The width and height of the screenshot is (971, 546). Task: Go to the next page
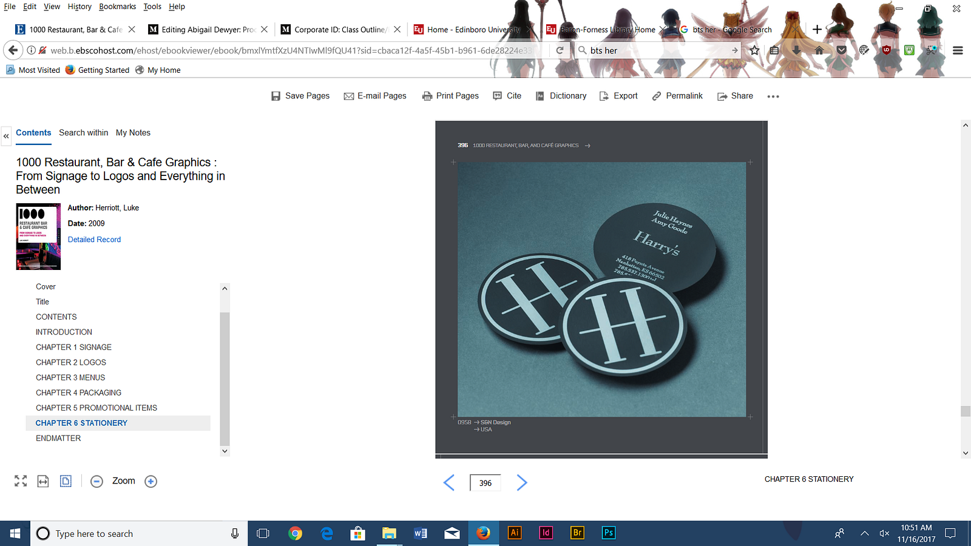(x=522, y=482)
